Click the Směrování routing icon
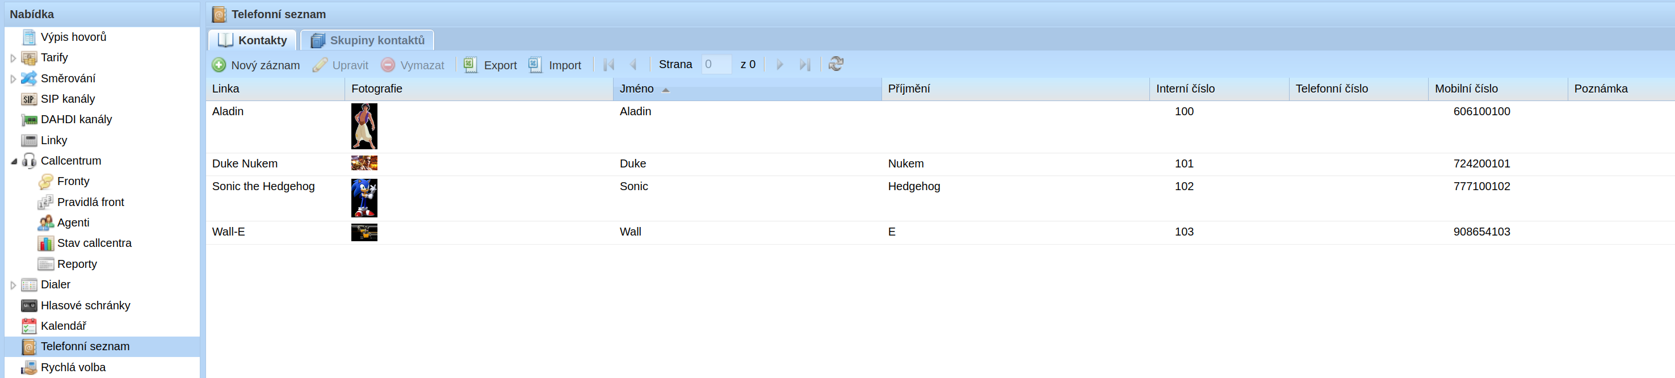This screenshot has height=378, width=1675. pos(30,79)
